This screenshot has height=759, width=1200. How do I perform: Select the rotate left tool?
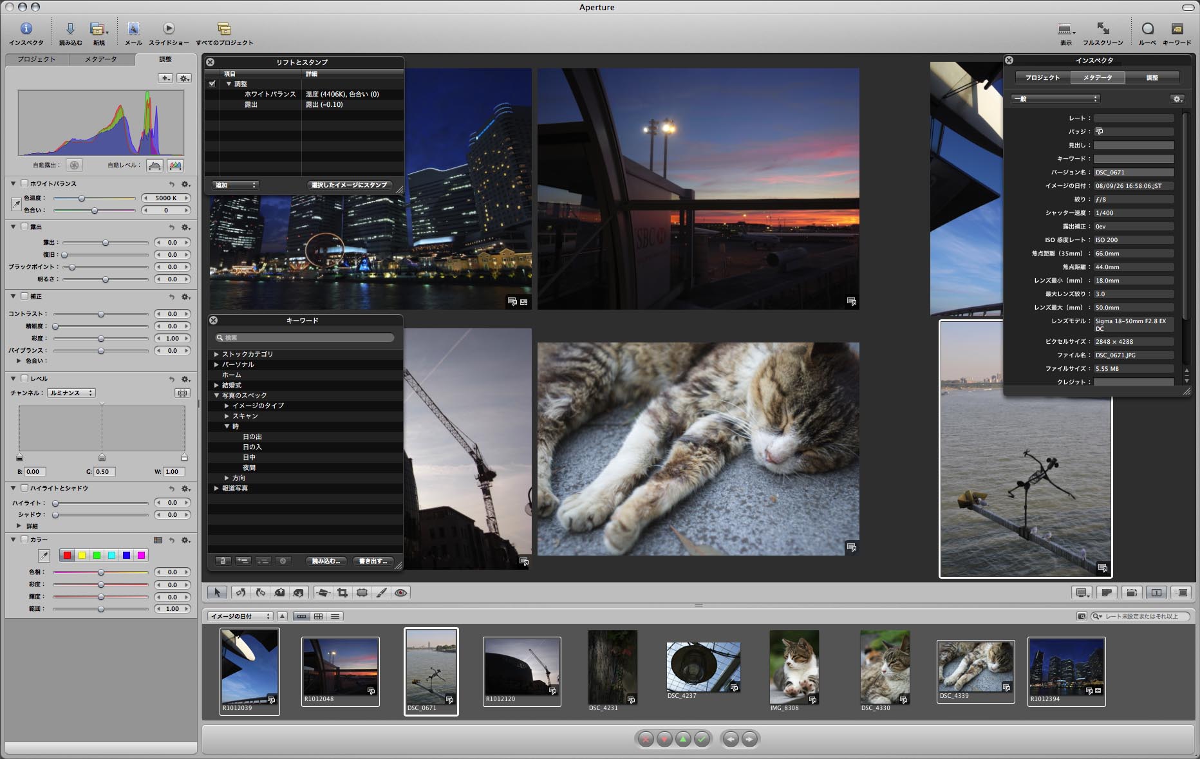tap(240, 592)
